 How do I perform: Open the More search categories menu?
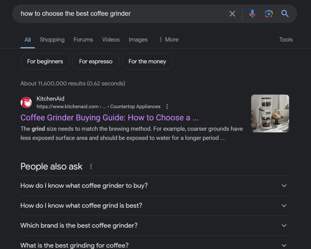[169, 40]
